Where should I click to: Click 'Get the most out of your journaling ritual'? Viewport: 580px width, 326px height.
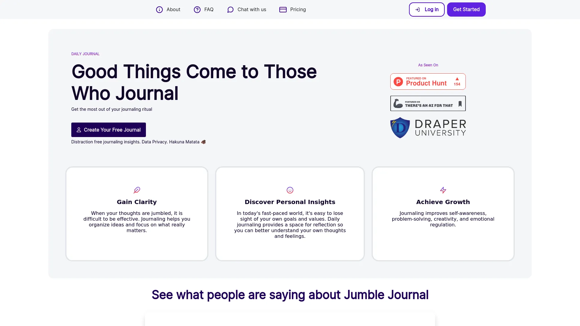(112, 109)
